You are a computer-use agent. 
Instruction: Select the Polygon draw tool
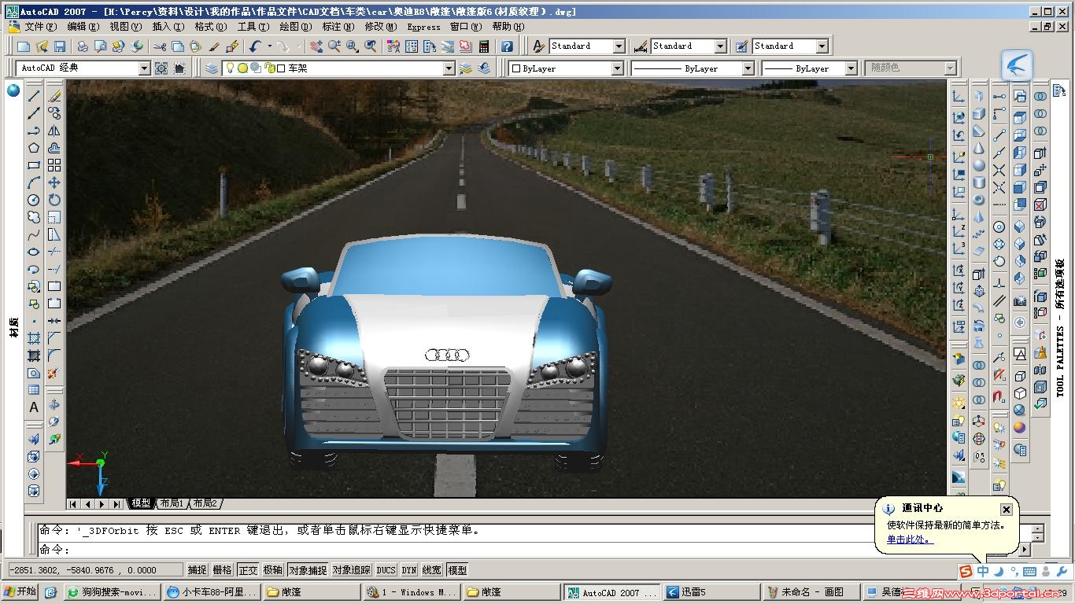pyautogui.click(x=34, y=148)
